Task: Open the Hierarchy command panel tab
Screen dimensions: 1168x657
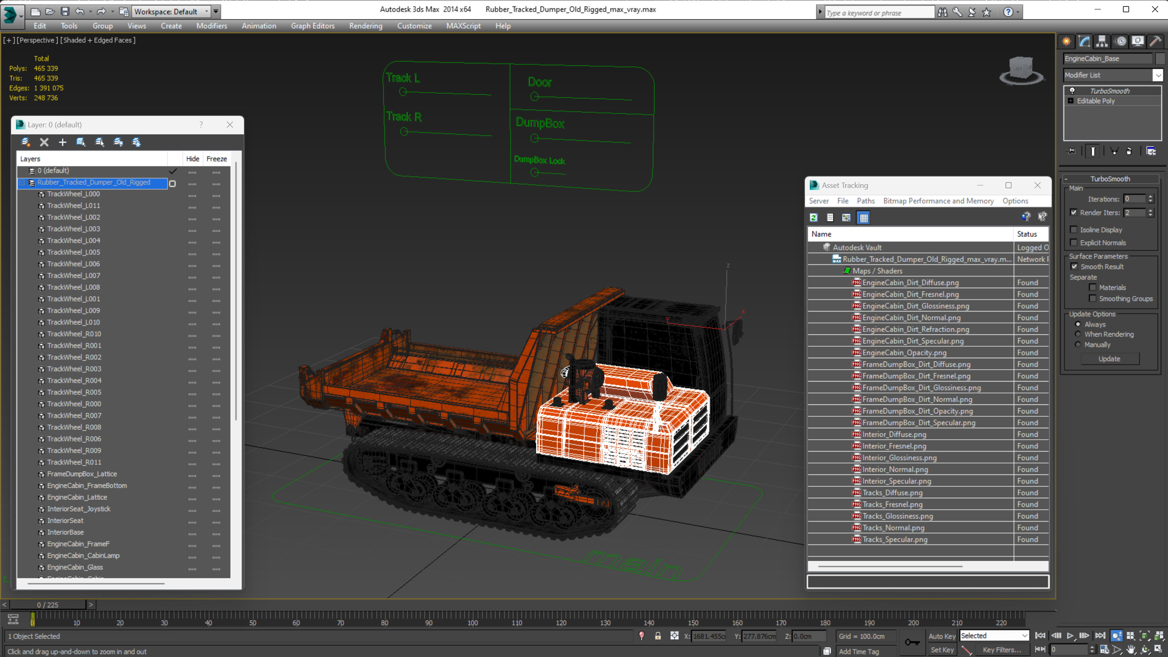Action: 1102,42
